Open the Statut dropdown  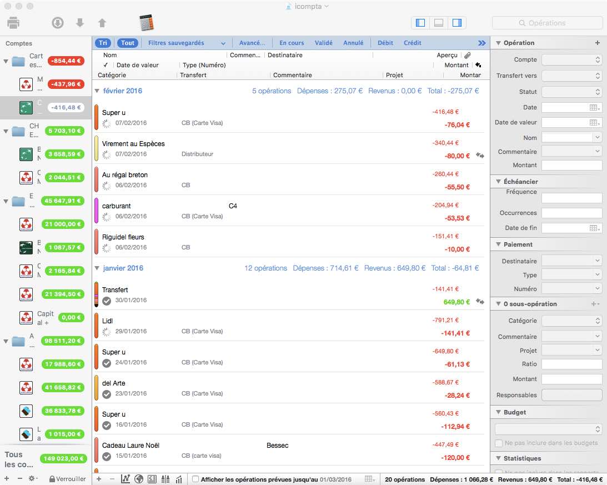[571, 92]
